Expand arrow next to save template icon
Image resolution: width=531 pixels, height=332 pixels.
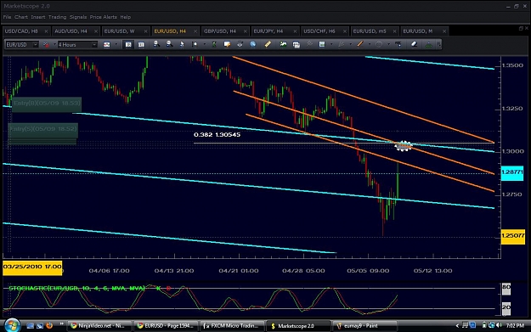coord(331,44)
